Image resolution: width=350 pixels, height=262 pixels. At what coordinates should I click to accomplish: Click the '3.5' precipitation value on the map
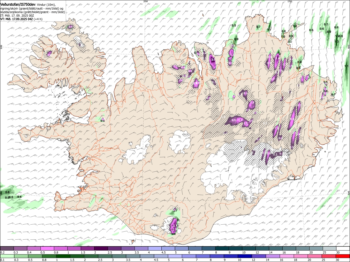point(213,59)
